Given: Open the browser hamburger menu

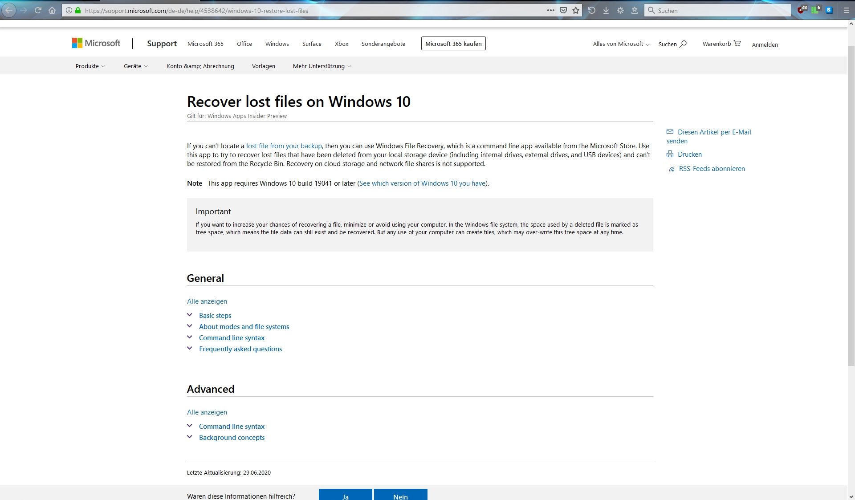Looking at the screenshot, I should tap(847, 10).
